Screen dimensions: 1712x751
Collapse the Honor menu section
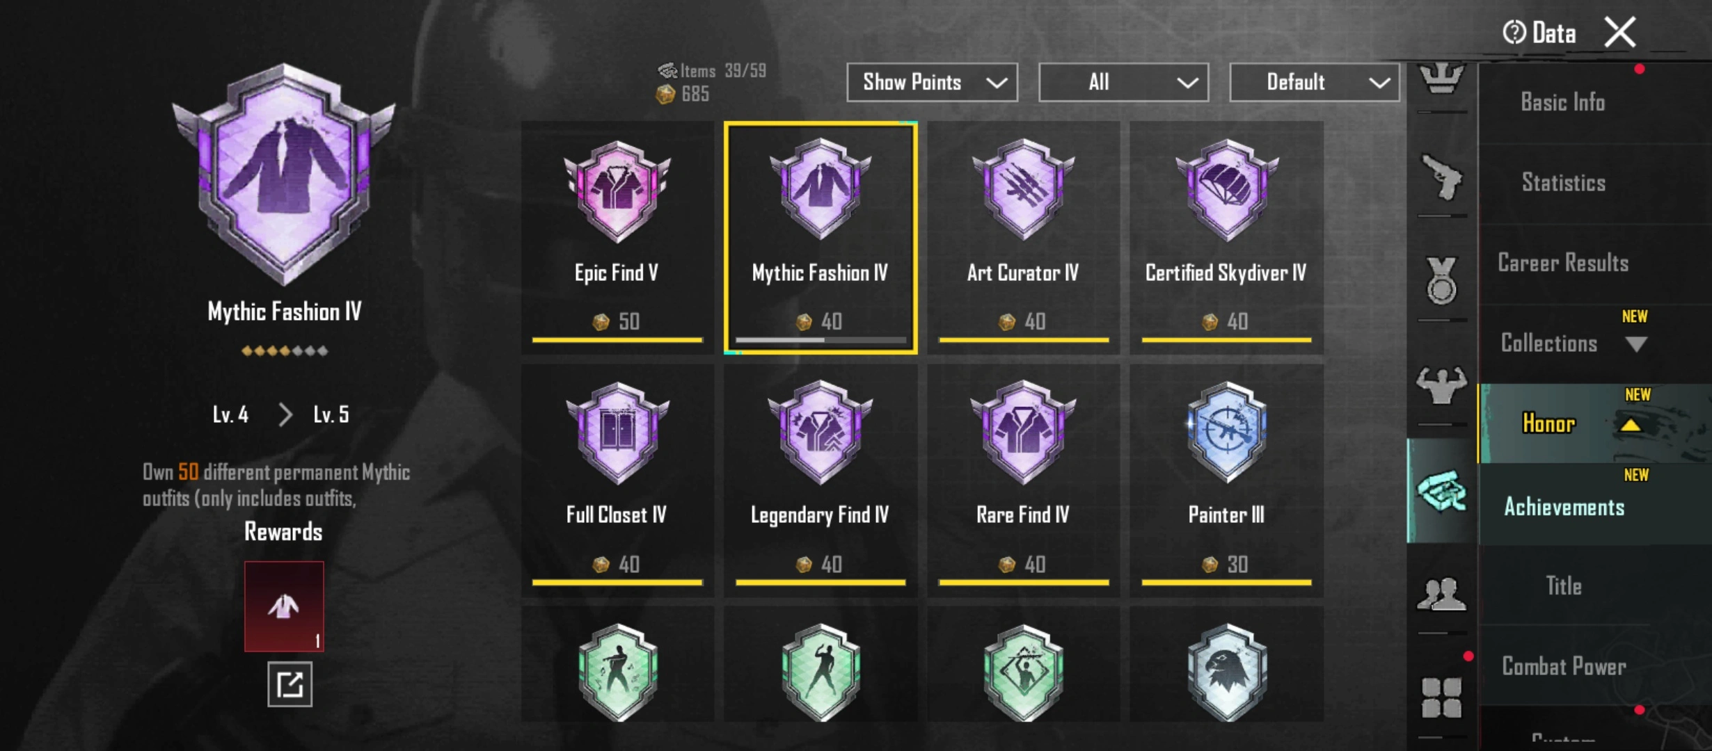click(1631, 425)
